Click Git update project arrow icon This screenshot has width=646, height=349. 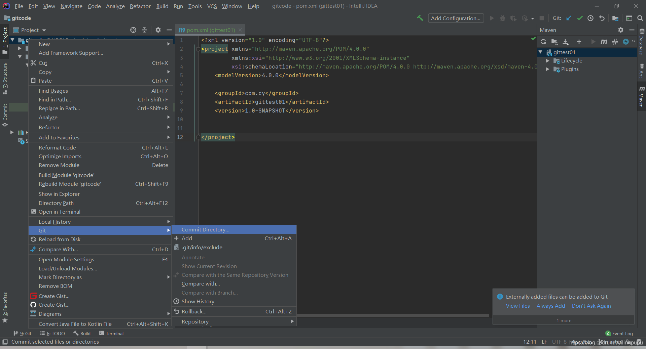(x=569, y=18)
